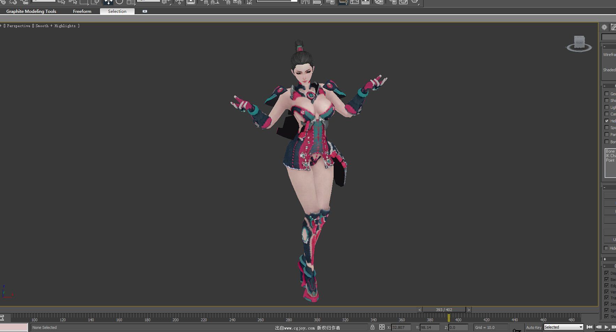Toggle Hide Frozen Objects checkbox
The image size is (616, 332).
[606, 248]
